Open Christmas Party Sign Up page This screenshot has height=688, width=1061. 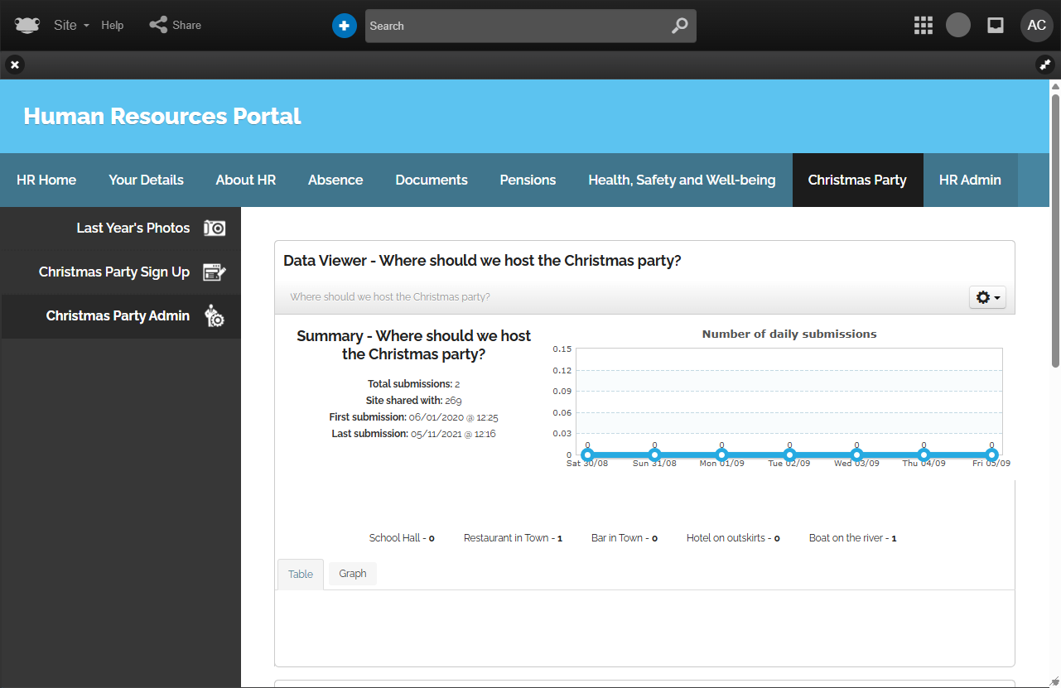tap(114, 272)
